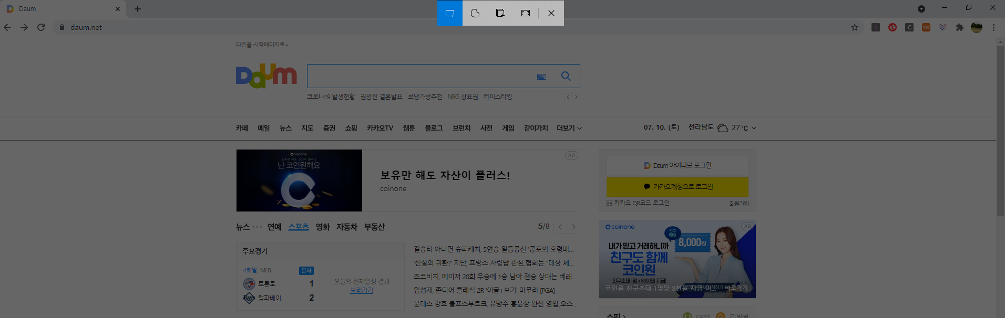Close the Daum browser tab
Viewport: 1005px width, 318px height.
[117, 9]
